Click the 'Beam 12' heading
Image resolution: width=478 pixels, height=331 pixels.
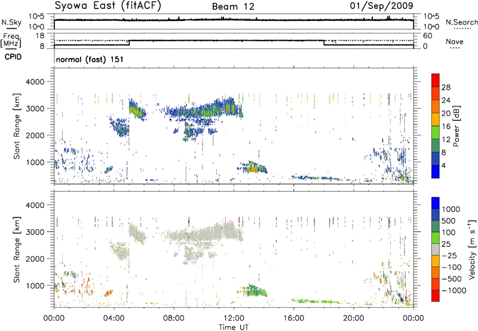233,7
